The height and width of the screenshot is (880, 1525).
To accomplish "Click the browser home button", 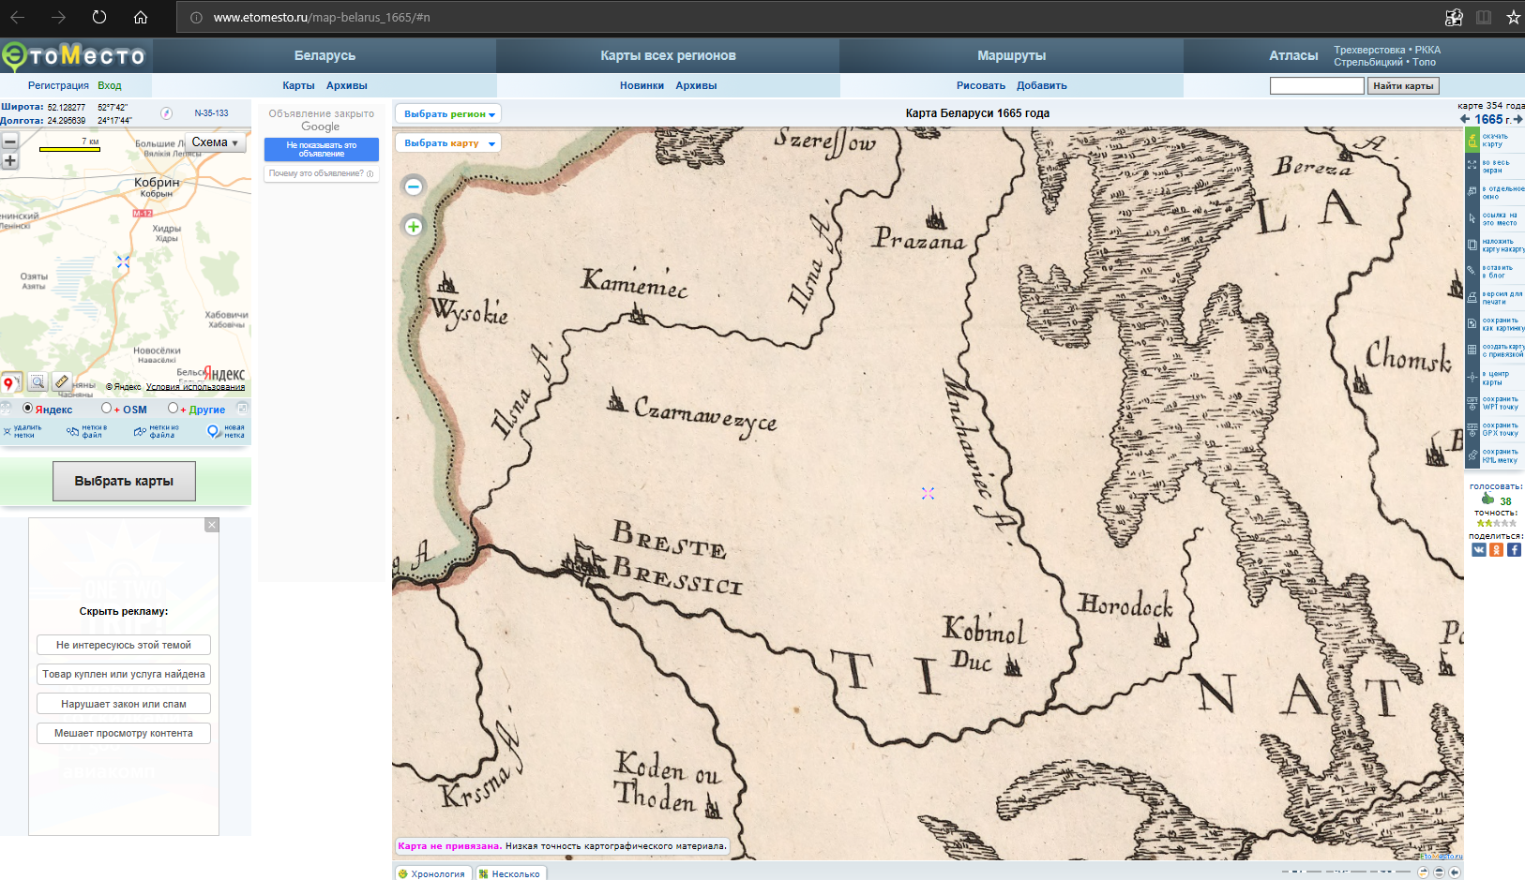I will (141, 17).
